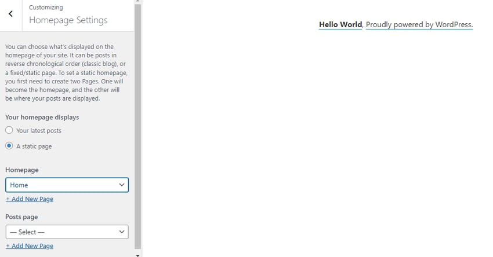The image size is (493, 257).
Task: Click the scrollbar down arrow at sidebar bottom
Action: (137, 254)
